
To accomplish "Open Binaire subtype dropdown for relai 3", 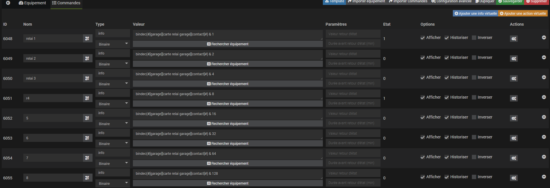I will [x=113, y=84].
